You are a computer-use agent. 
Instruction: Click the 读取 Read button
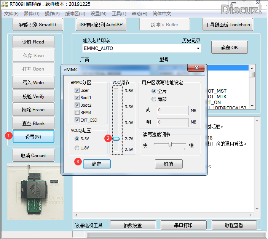click(33, 42)
